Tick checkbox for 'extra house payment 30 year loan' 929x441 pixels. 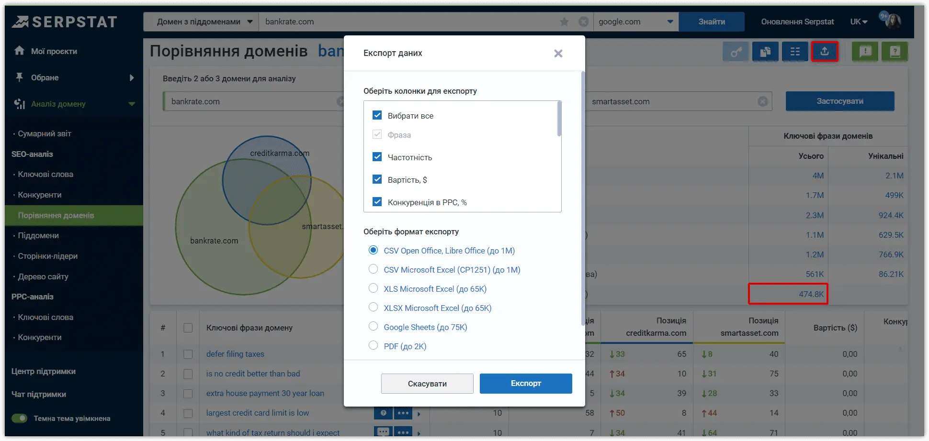click(x=188, y=393)
